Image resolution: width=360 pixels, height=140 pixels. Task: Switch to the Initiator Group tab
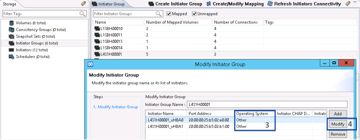coord(108,4)
